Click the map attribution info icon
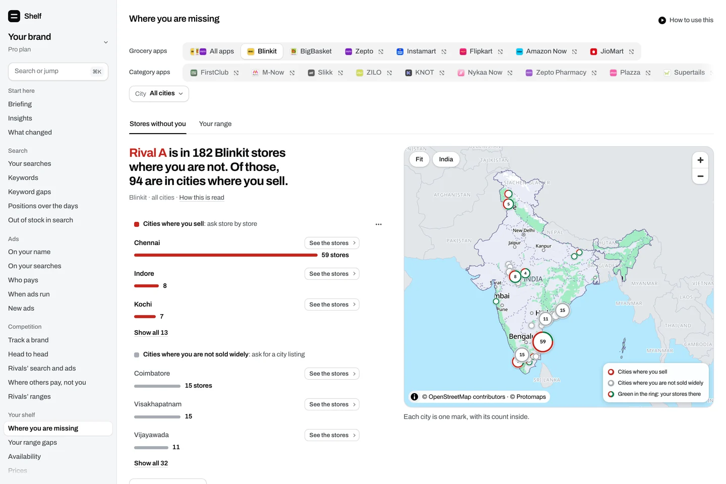This screenshot has height=484, width=726. click(x=414, y=397)
